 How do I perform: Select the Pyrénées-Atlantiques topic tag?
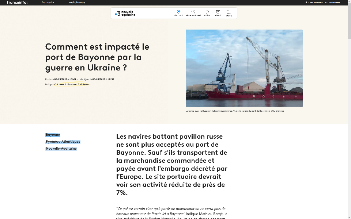63,142
